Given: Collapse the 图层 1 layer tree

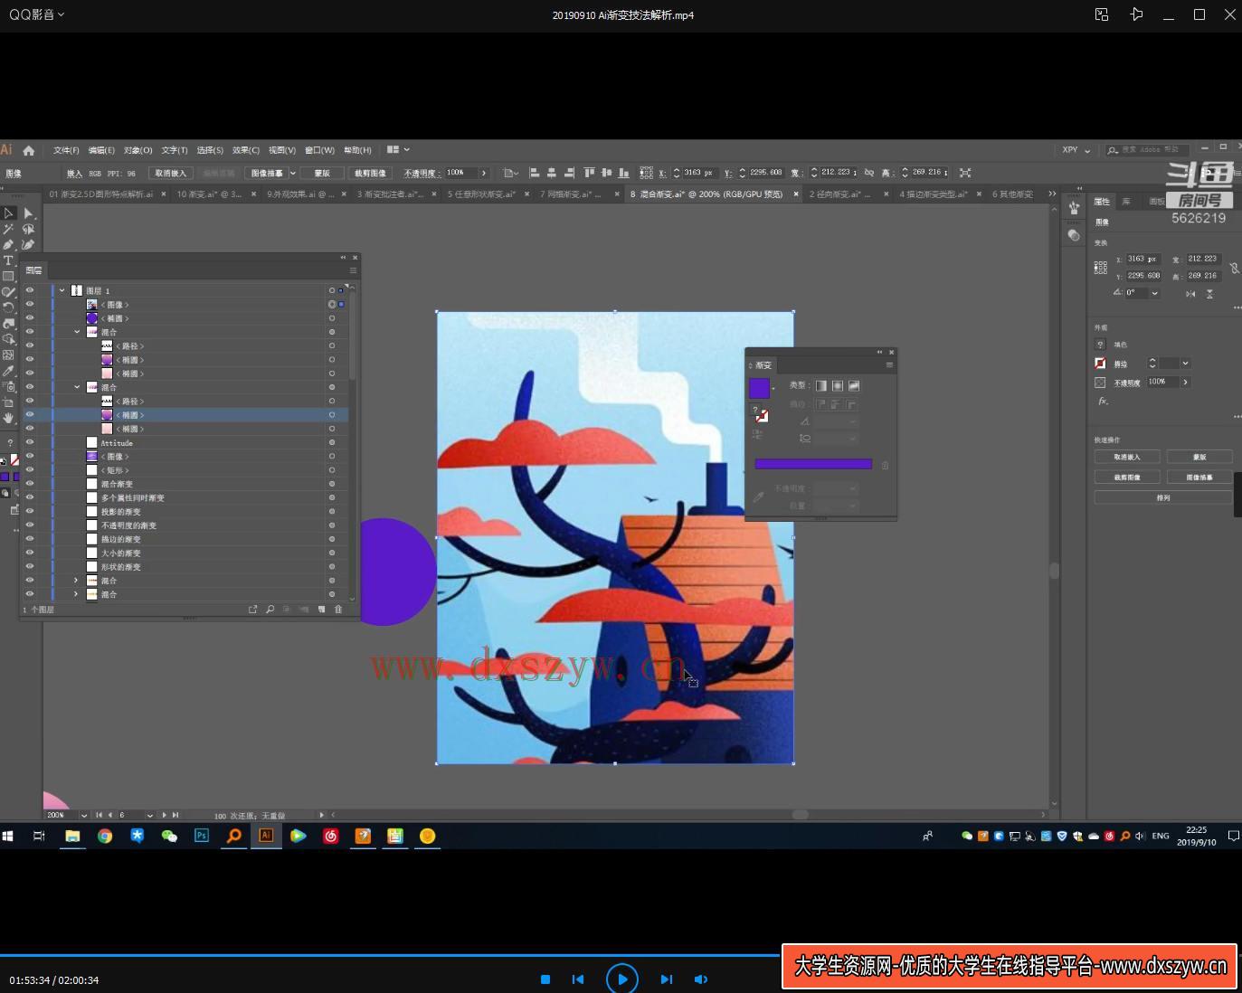Looking at the screenshot, I should [62, 290].
